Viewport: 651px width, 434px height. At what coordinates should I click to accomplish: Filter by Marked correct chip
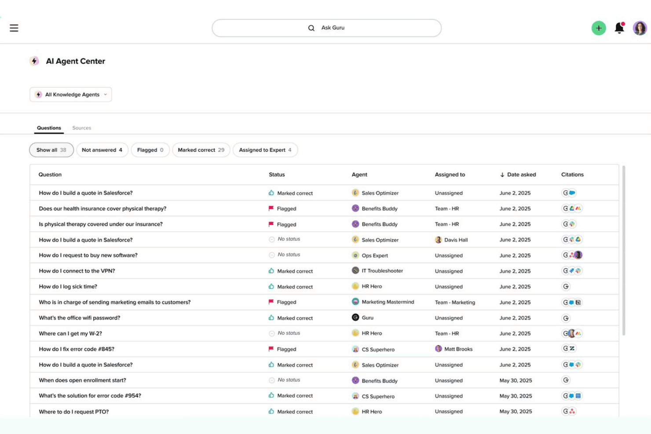(201, 150)
